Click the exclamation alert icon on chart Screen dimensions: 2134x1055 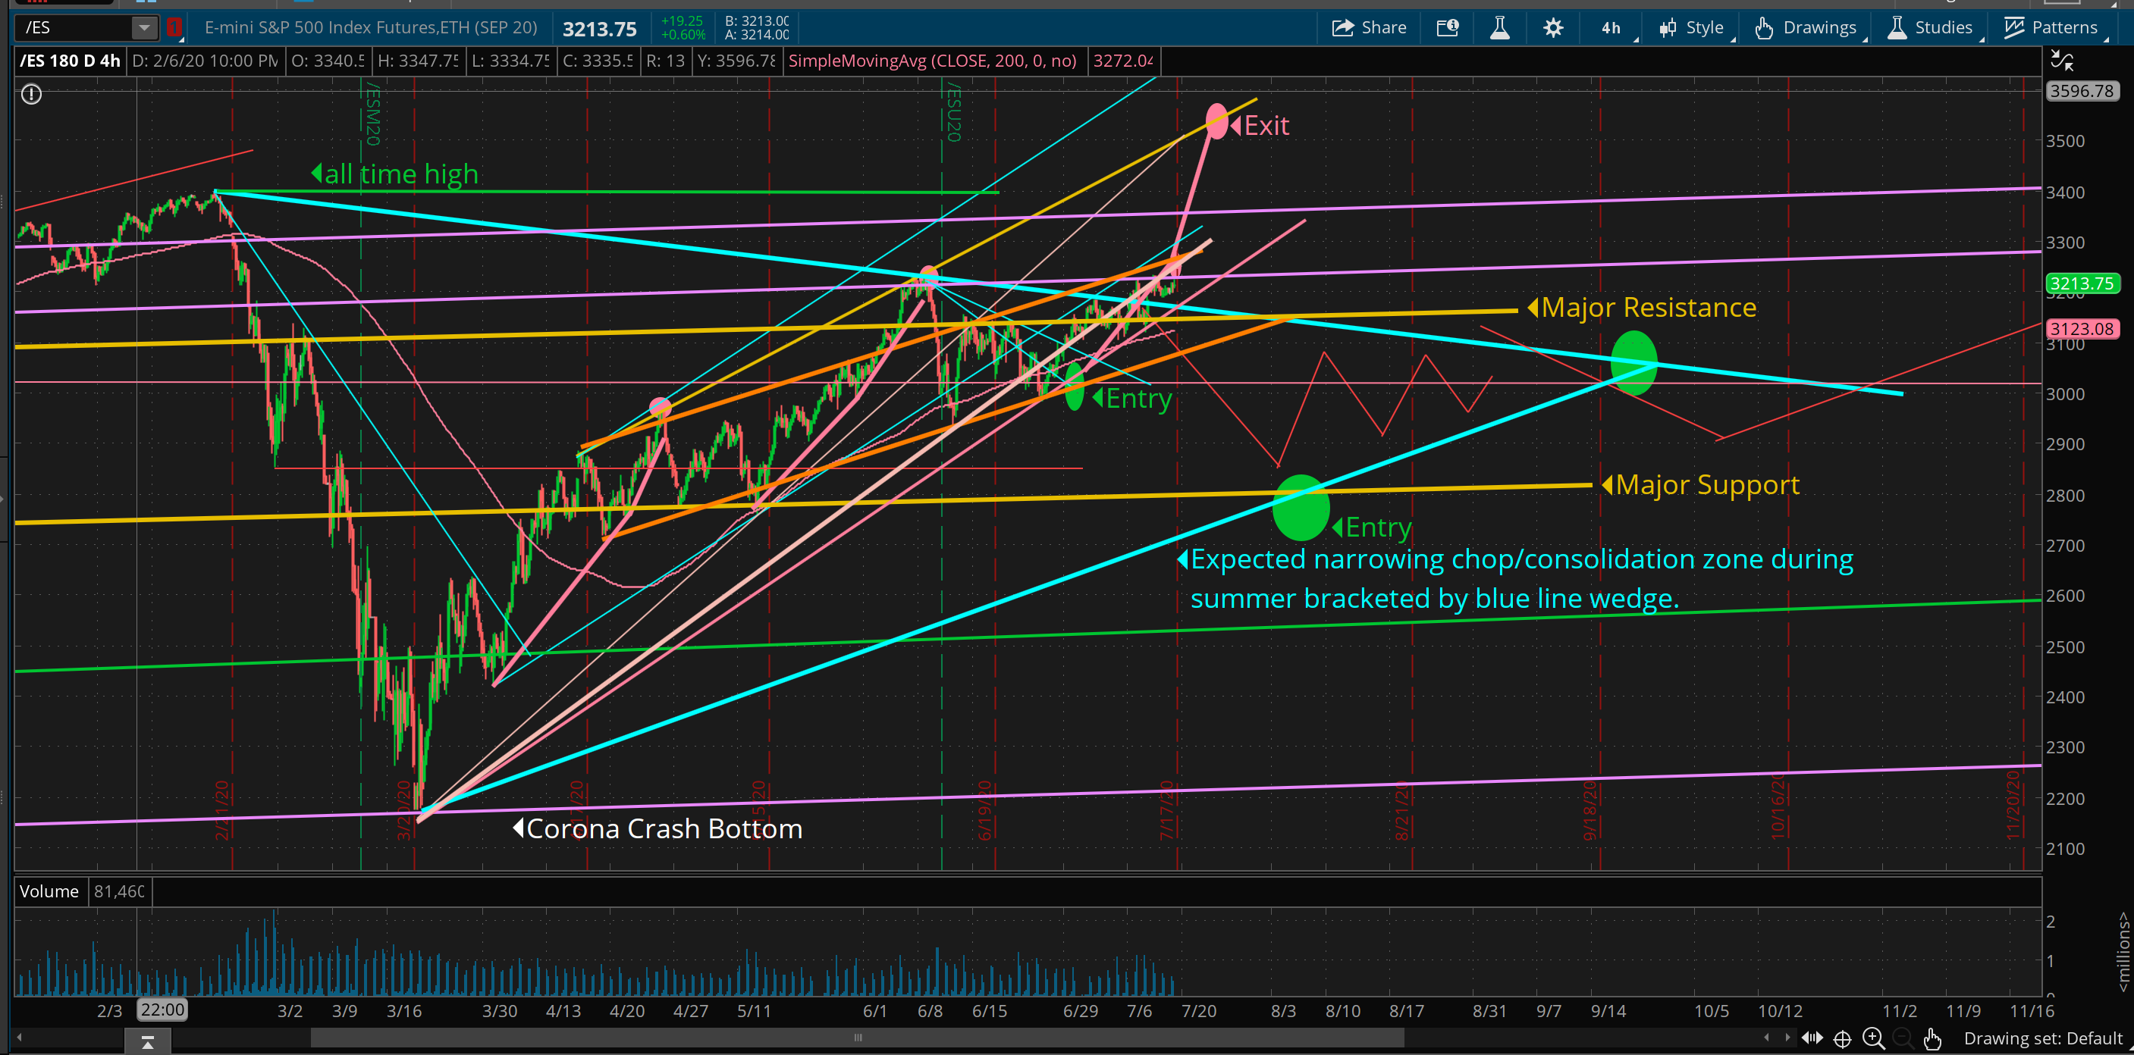click(x=32, y=95)
